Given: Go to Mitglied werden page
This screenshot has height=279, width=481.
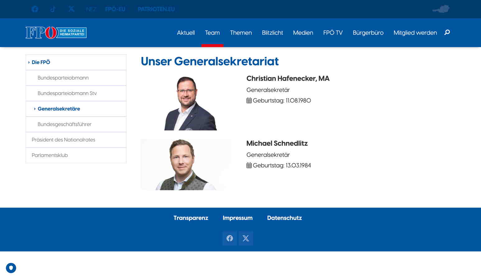Looking at the screenshot, I should point(415,33).
